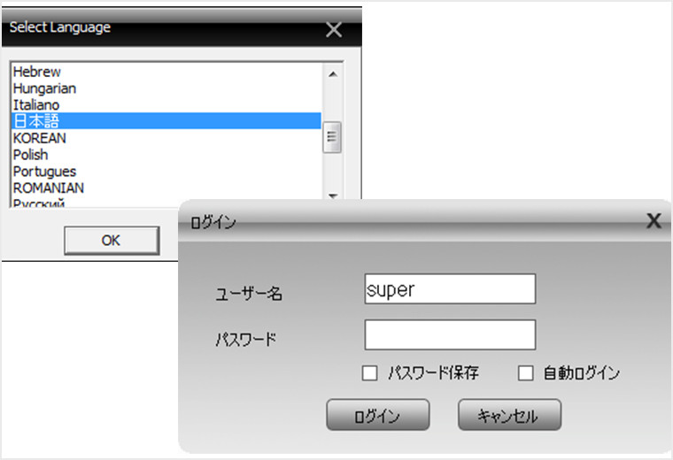Select Polish in the language list
This screenshot has height=460, width=673.
30,155
